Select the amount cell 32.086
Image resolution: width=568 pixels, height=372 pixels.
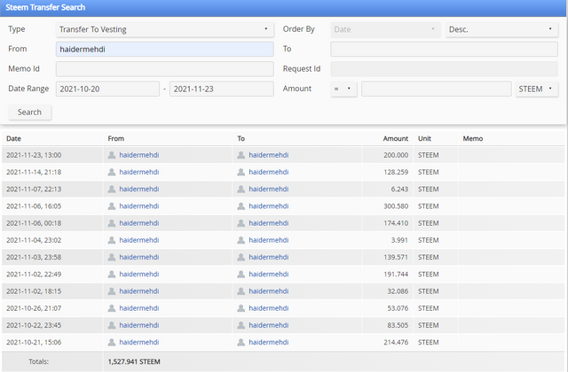click(398, 291)
